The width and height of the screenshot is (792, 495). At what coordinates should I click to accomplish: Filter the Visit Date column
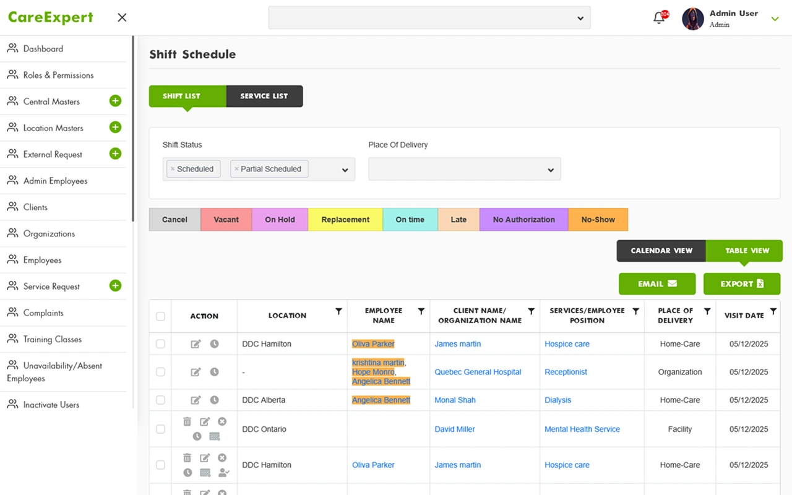click(x=773, y=311)
